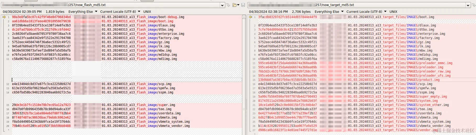Viewport: 476px width, 135px height.
Task: Click the right line 'IMAGES/preloader.img'
Action: [x=425, y=67]
